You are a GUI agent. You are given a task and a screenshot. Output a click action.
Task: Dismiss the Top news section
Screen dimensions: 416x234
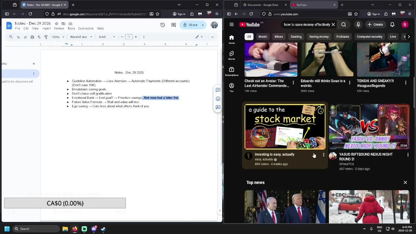pos(405,183)
